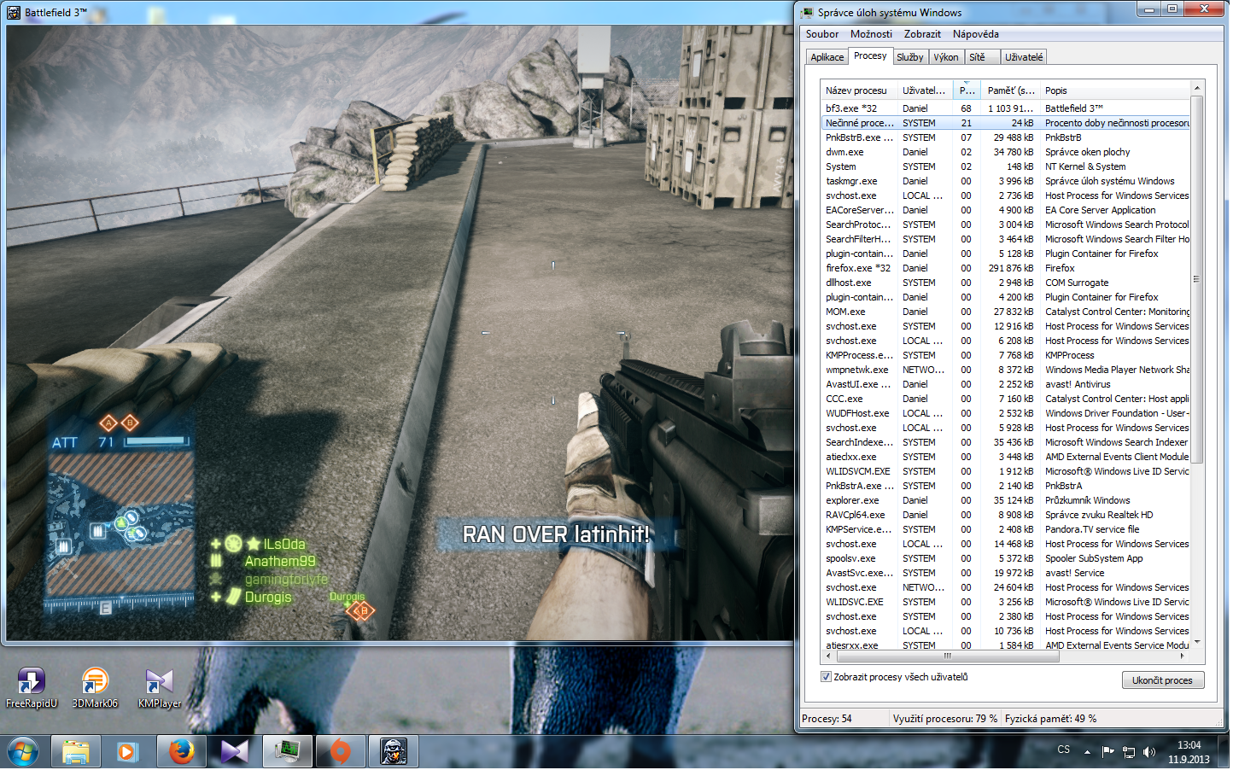This screenshot has height=770, width=1233.
Task: Sort by the 'Popis' column header
Action: (1115, 90)
